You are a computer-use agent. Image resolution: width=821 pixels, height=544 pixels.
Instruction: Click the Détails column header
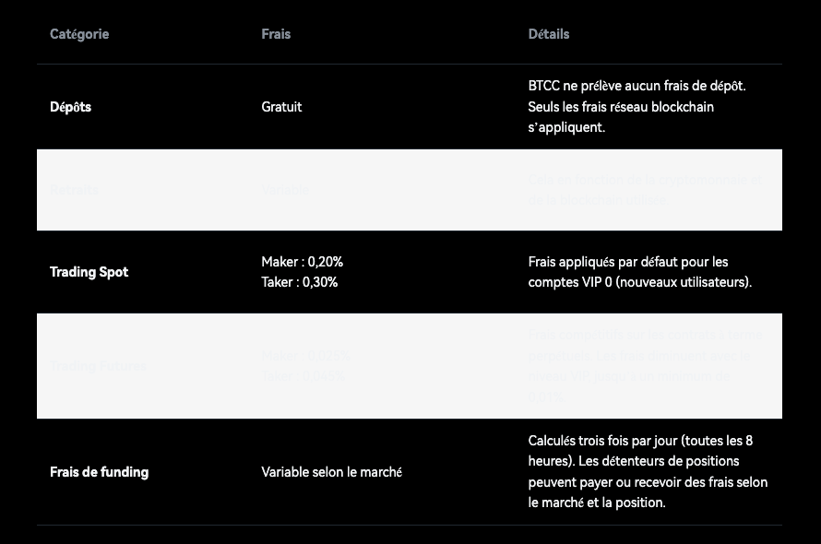549,34
